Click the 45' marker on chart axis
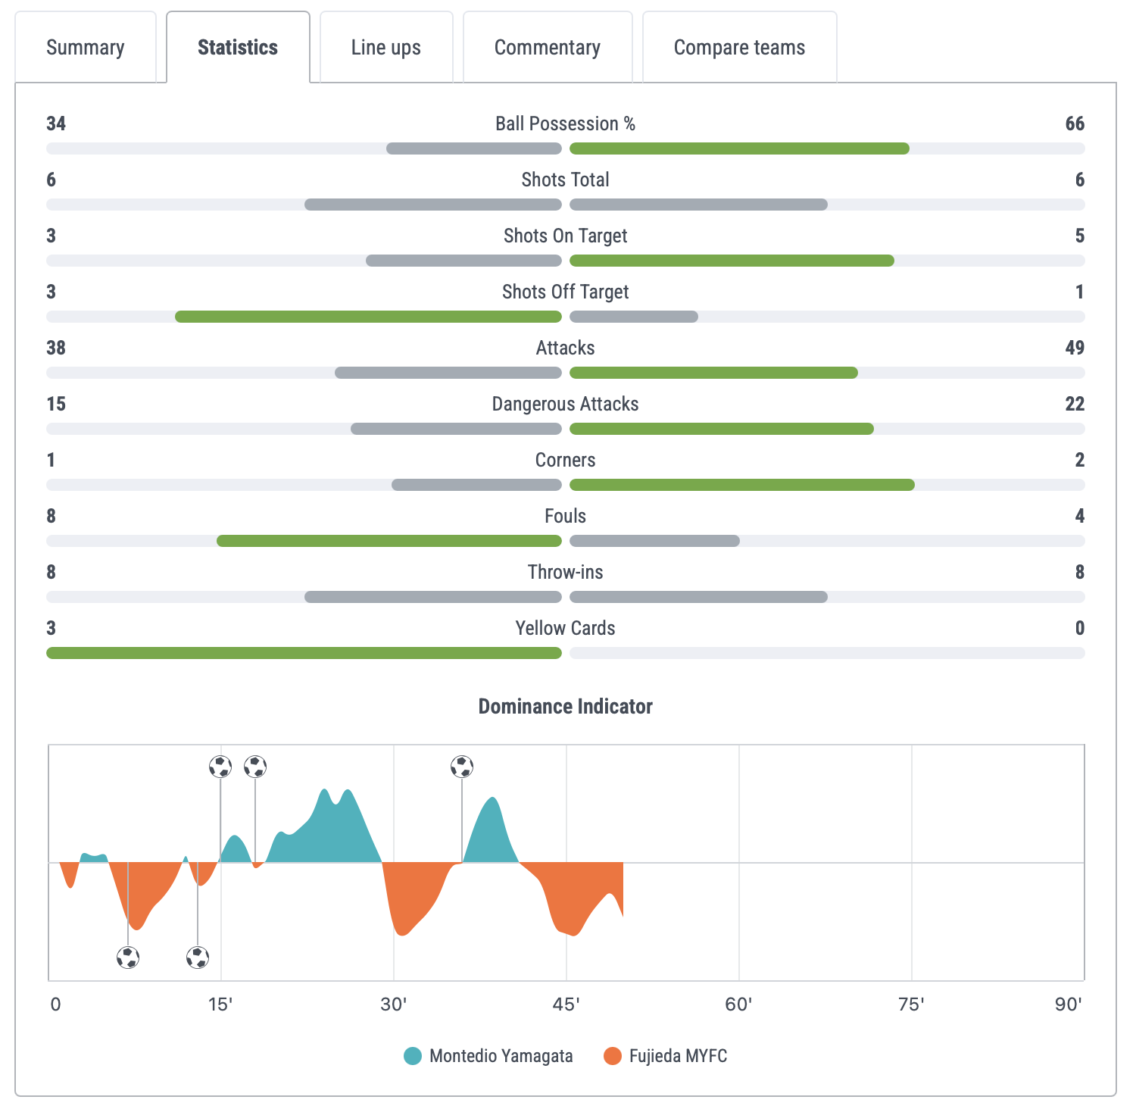The image size is (1136, 1106). [x=566, y=1004]
